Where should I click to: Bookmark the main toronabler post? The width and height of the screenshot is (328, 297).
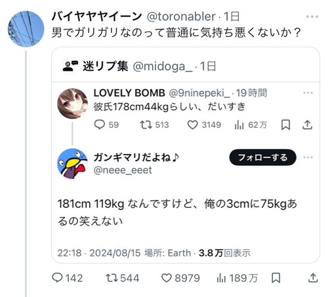coord(276,278)
